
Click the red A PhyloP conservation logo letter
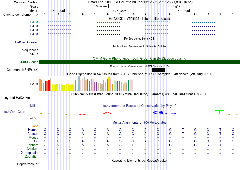pyautogui.click(x=107, y=113)
